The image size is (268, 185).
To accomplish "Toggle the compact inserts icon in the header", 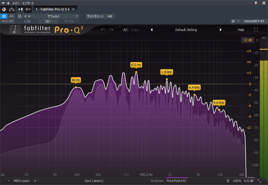I will [x=28, y=9].
